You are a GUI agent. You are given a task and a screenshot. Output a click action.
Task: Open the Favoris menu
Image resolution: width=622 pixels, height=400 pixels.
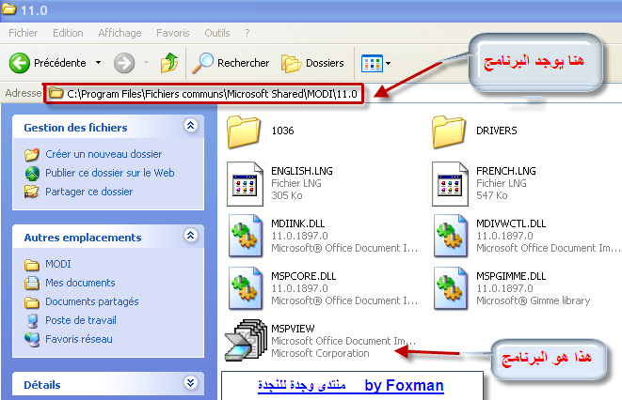click(173, 33)
